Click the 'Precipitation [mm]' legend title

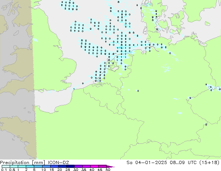tap(23, 163)
